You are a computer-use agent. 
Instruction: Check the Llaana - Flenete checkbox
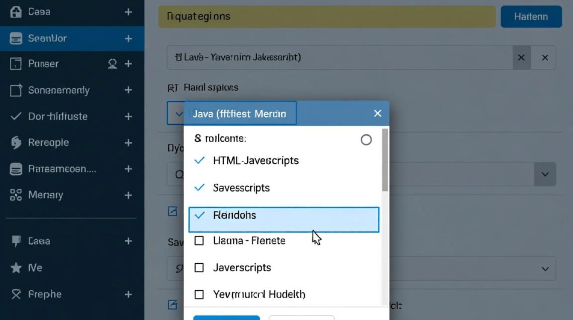[199, 241]
